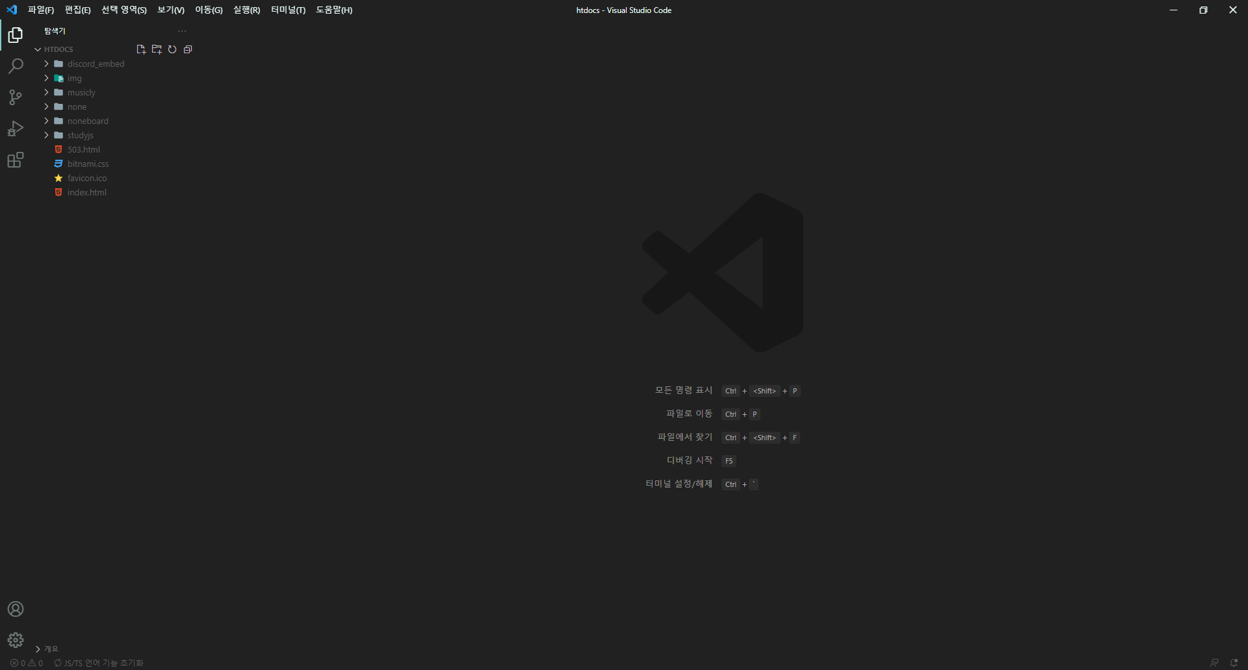1248x670 pixels.
Task: Expand the discord_embed folder
Action: [46, 64]
